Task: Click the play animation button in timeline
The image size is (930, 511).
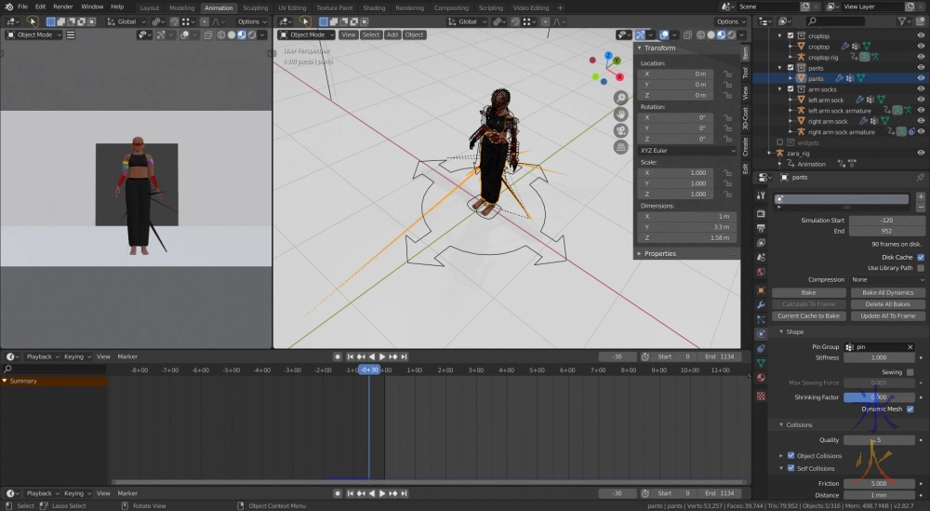Action: pyautogui.click(x=381, y=356)
